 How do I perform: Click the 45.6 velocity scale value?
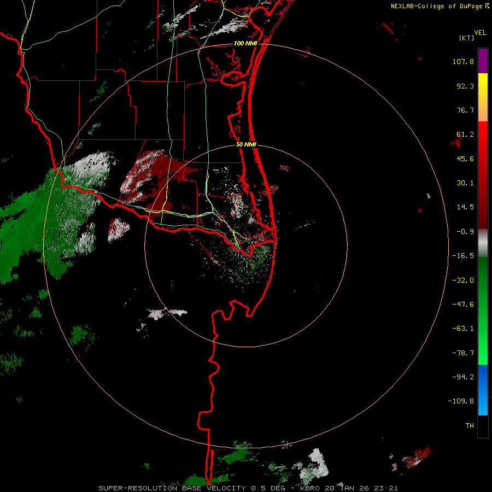(x=465, y=159)
